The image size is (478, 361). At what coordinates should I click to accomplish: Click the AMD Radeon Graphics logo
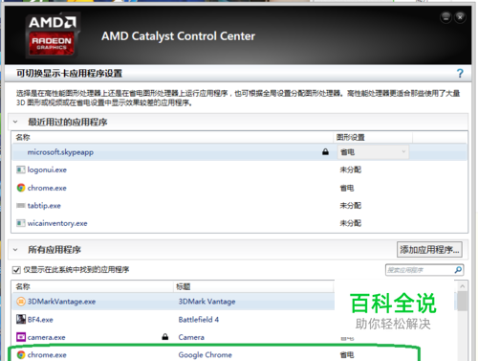point(53,35)
